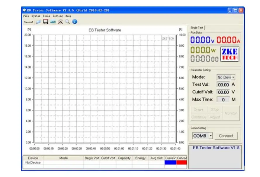The image size is (260, 177).
Task: Click the blue CurveV color swatch
Action: pyautogui.click(x=170, y=162)
